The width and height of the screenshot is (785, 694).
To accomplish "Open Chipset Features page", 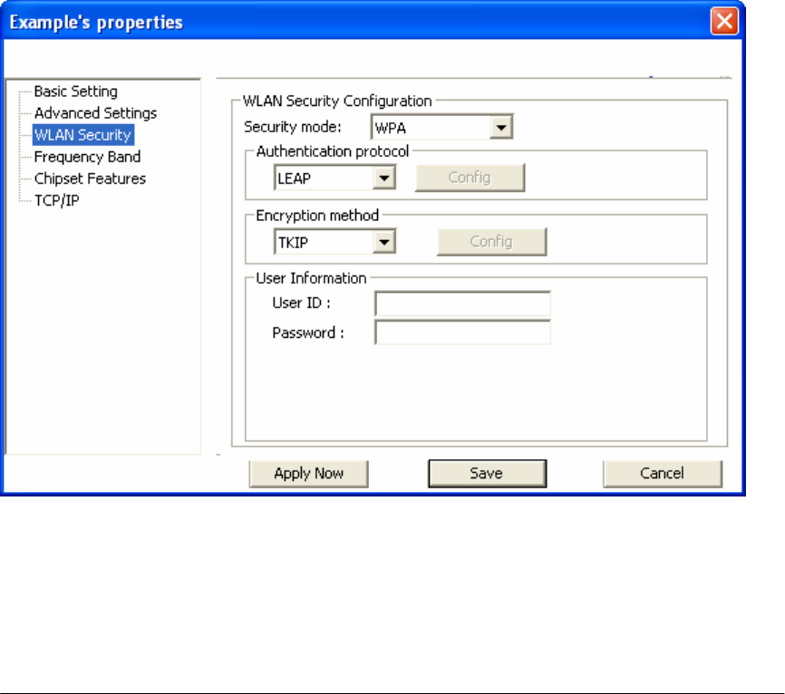I will [90, 178].
